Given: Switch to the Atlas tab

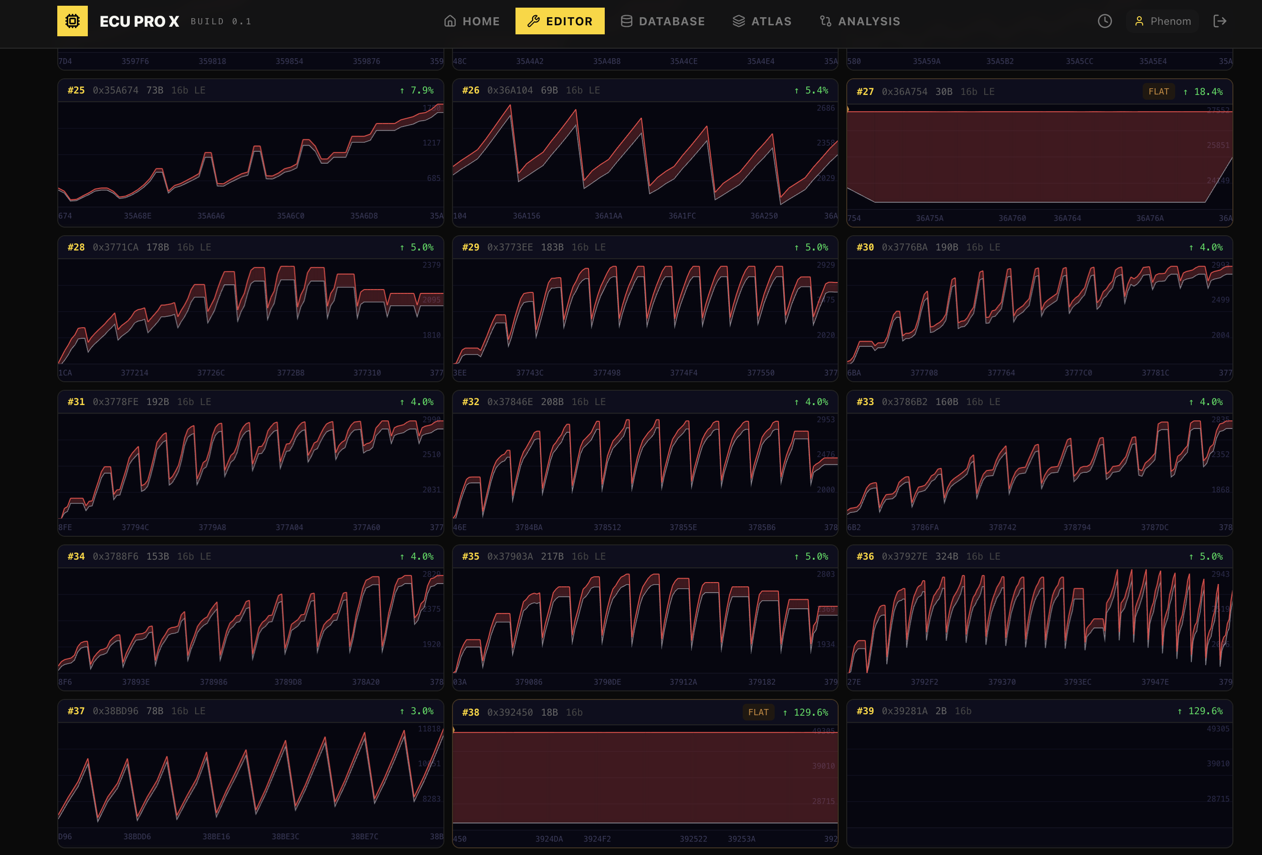Looking at the screenshot, I should pos(762,21).
